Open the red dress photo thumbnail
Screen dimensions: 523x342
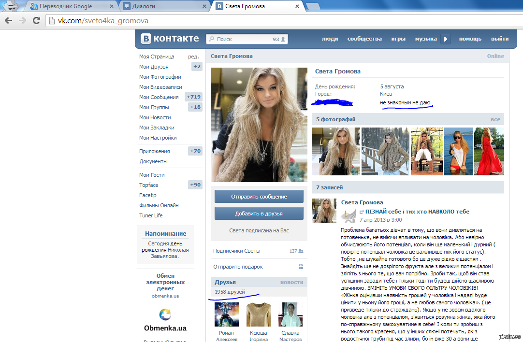pyautogui.click(x=489, y=151)
